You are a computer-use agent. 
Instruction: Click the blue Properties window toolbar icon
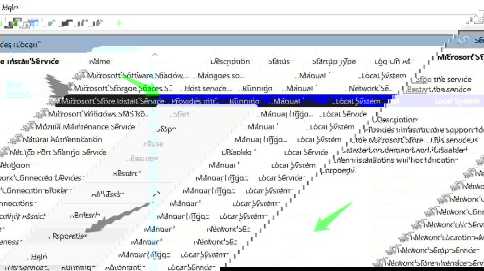pyautogui.click(x=32, y=23)
